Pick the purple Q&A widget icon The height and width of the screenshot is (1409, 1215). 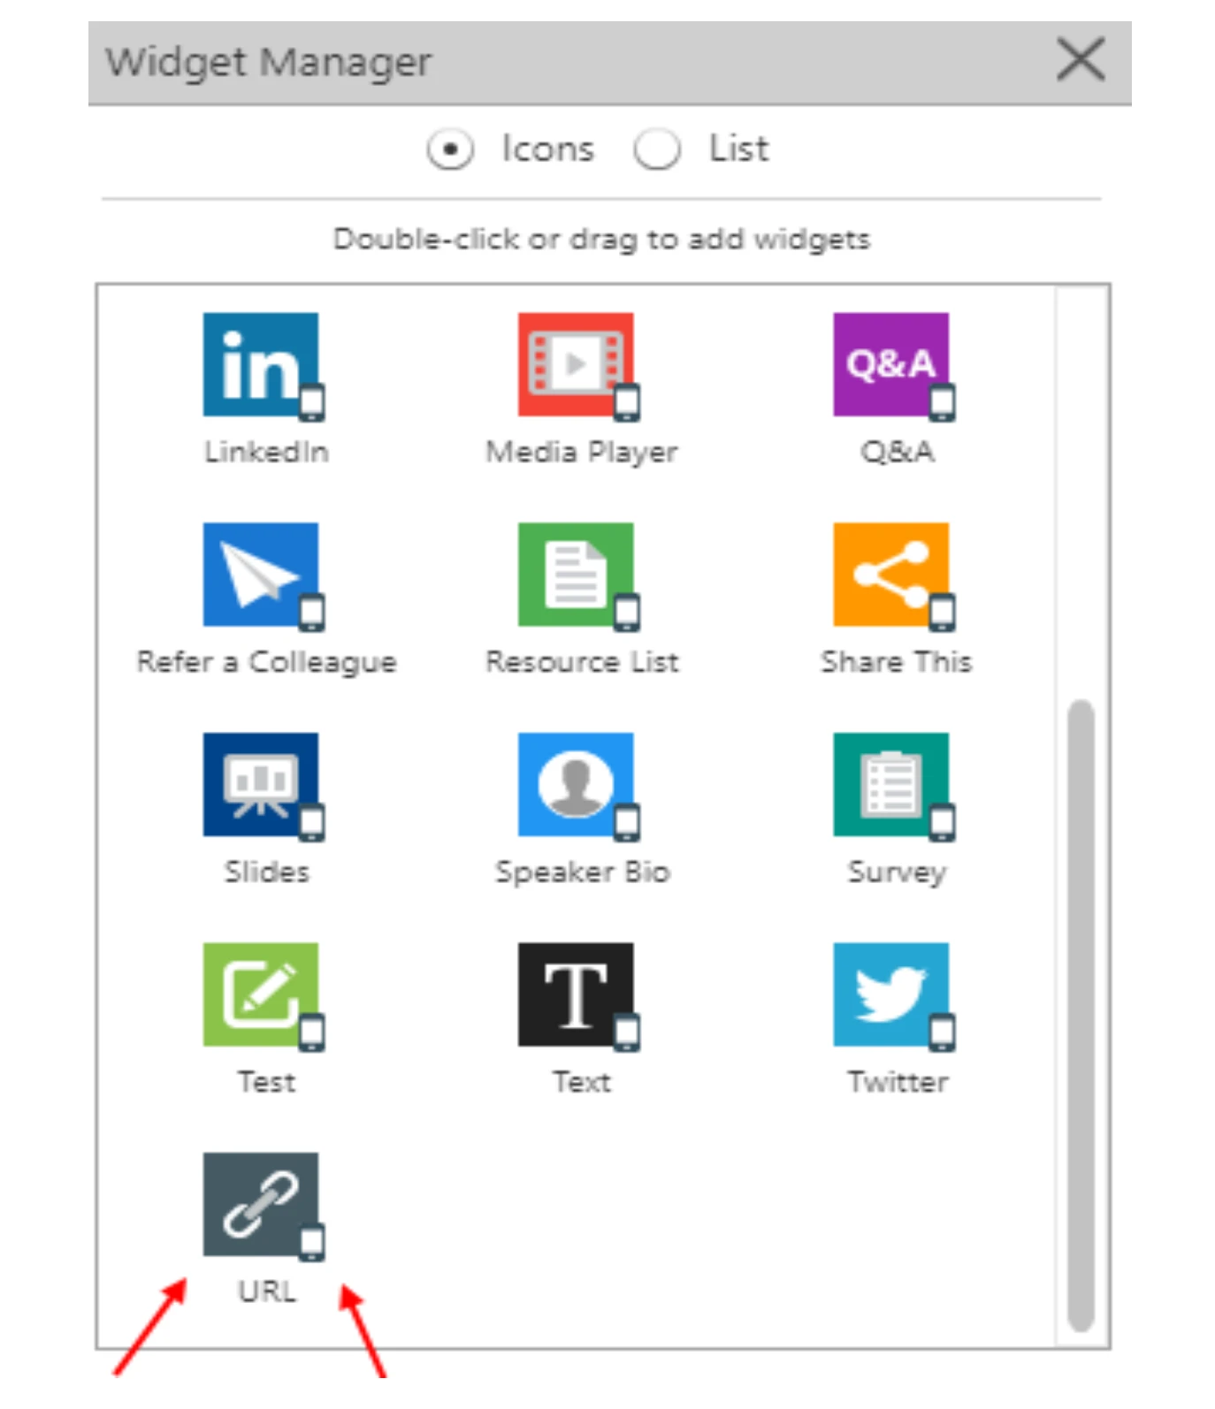tap(890, 364)
